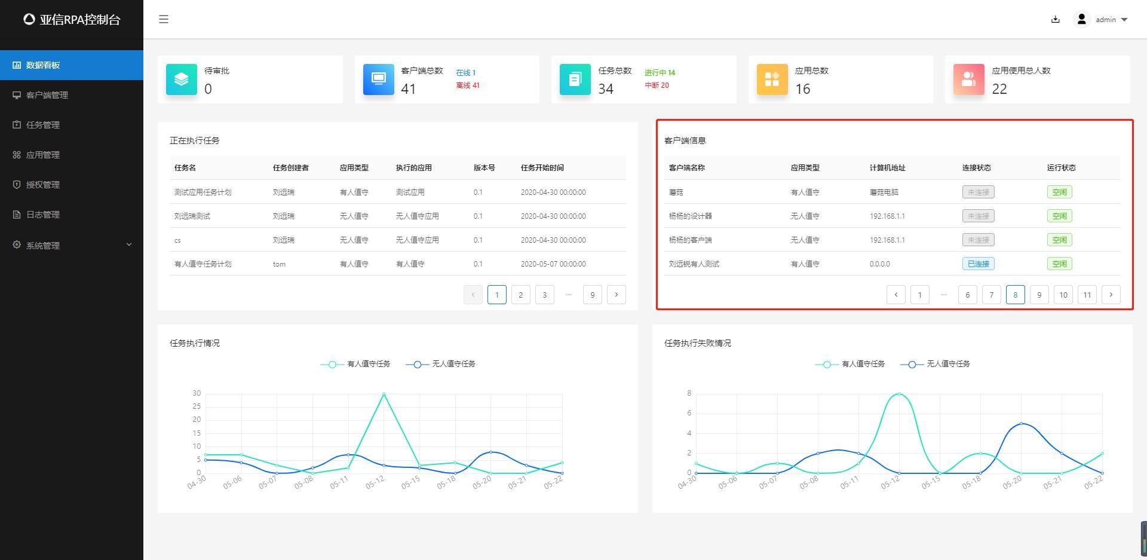
Task: Click the admin user avatar icon
Action: coord(1081,19)
